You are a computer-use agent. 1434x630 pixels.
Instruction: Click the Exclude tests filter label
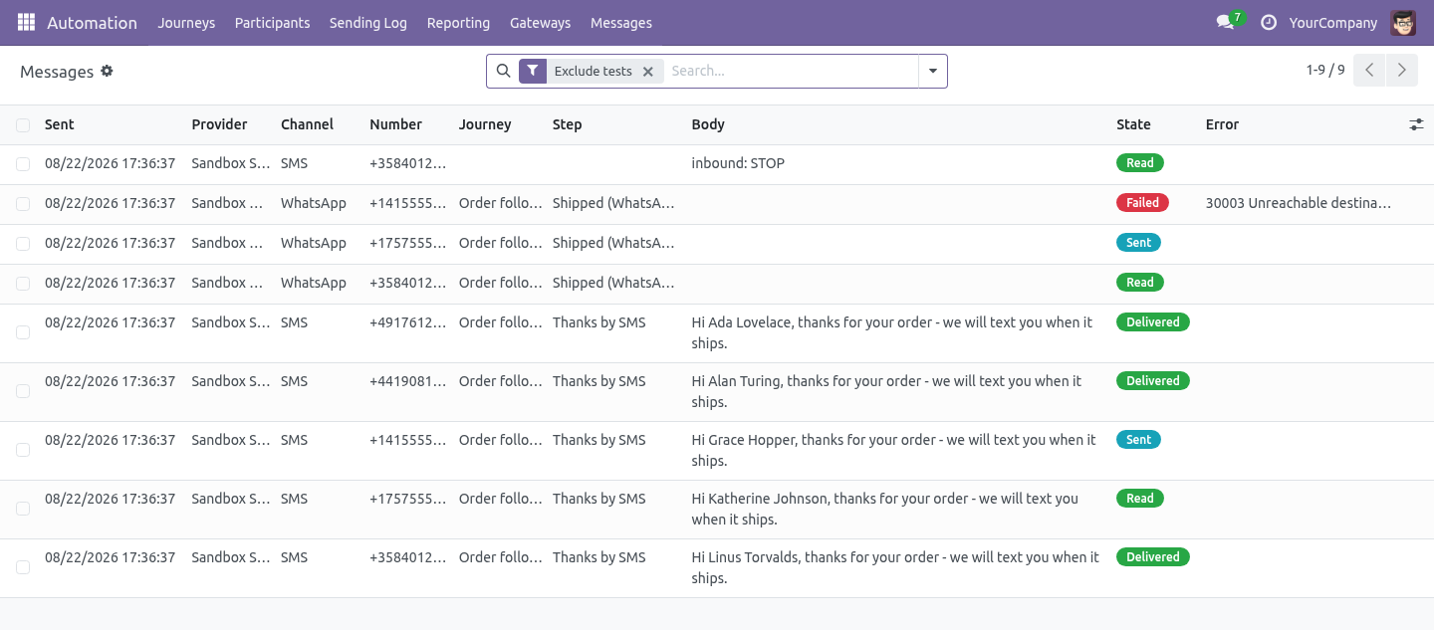(x=593, y=71)
